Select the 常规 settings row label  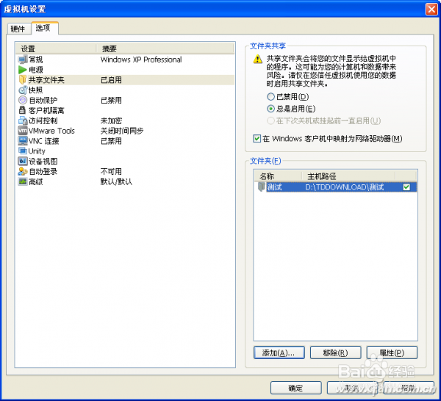tap(36, 59)
